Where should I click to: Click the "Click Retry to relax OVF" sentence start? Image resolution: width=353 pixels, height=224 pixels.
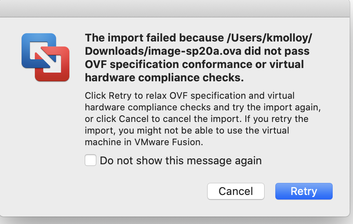tap(141, 96)
